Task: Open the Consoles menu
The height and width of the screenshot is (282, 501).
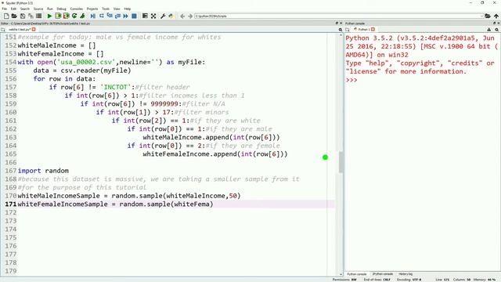Action: (x=77, y=9)
